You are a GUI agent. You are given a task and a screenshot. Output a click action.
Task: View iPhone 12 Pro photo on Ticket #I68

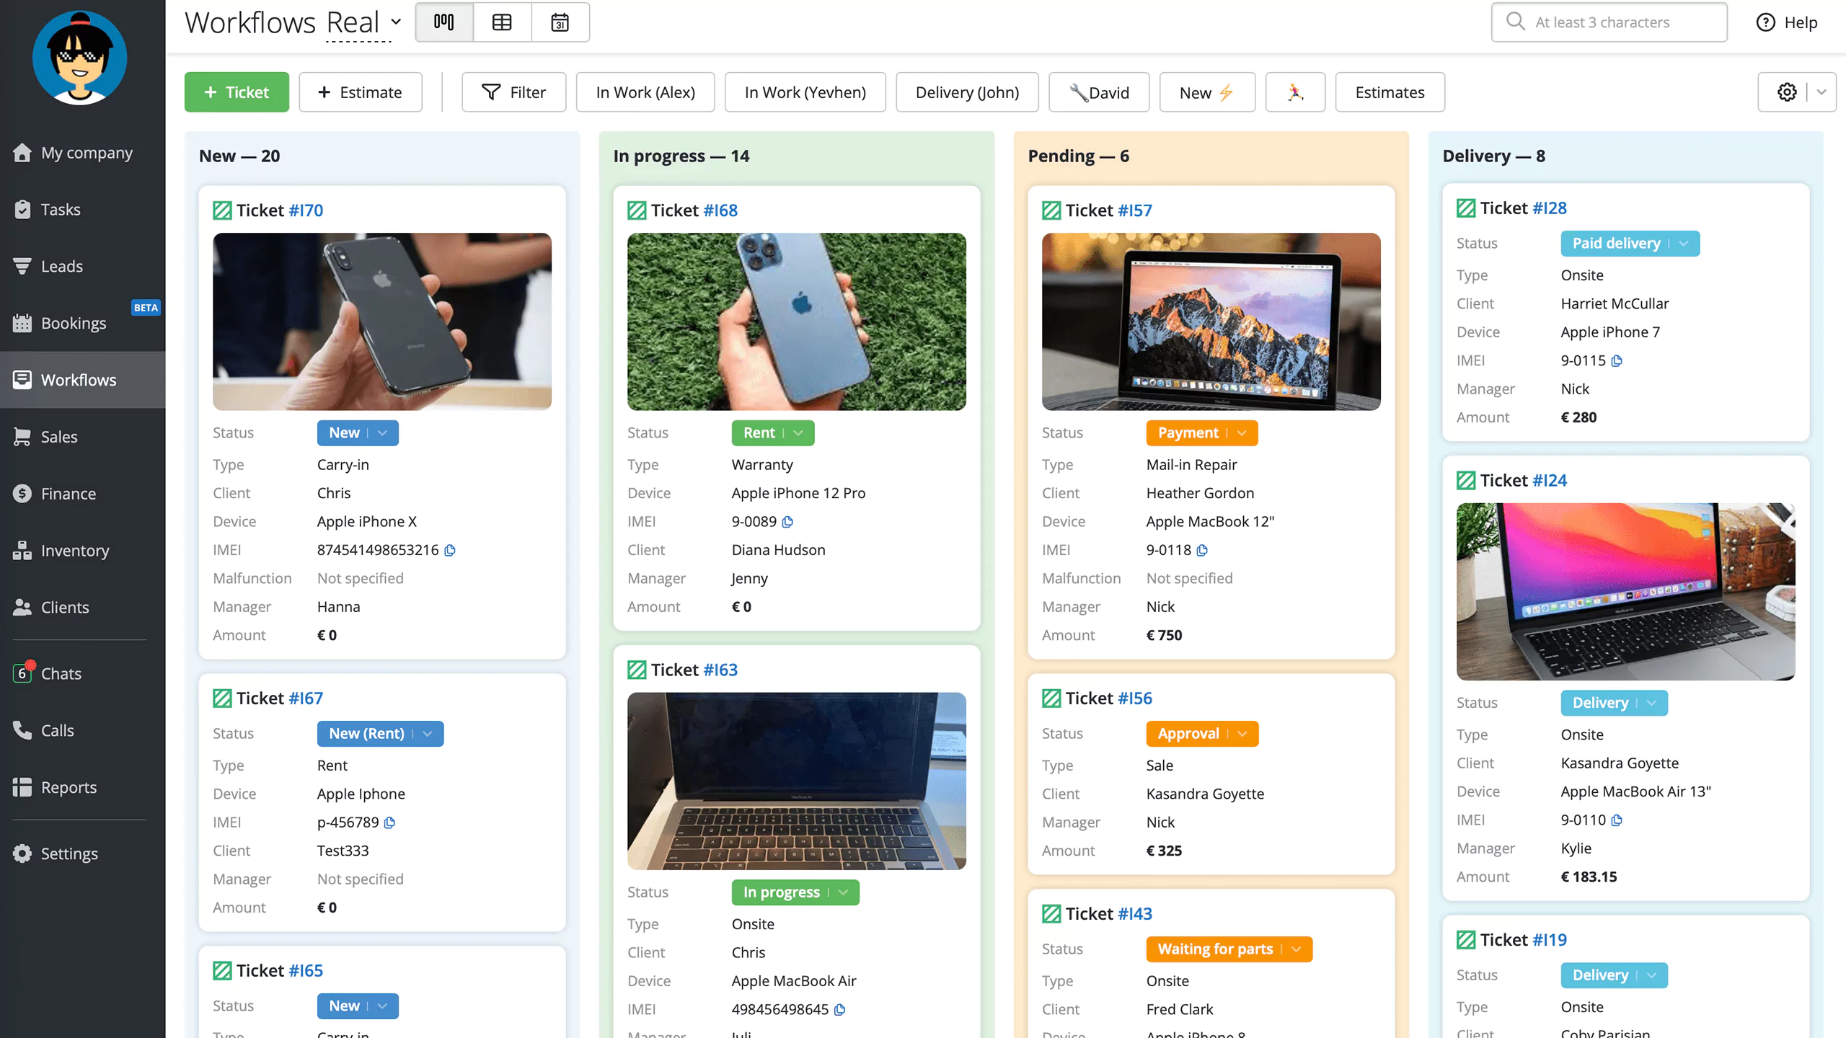pyautogui.click(x=797, y=321)
